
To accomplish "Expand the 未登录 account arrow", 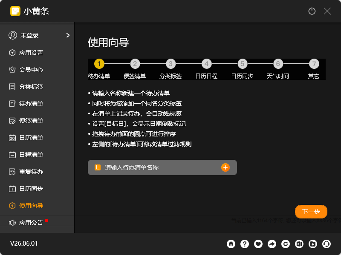I will pos(68,35).
